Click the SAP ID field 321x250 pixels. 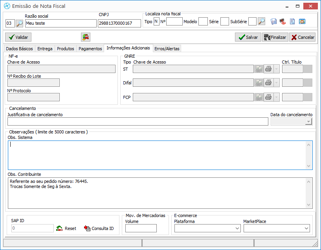pyautogui.click(x=33, y=228)
